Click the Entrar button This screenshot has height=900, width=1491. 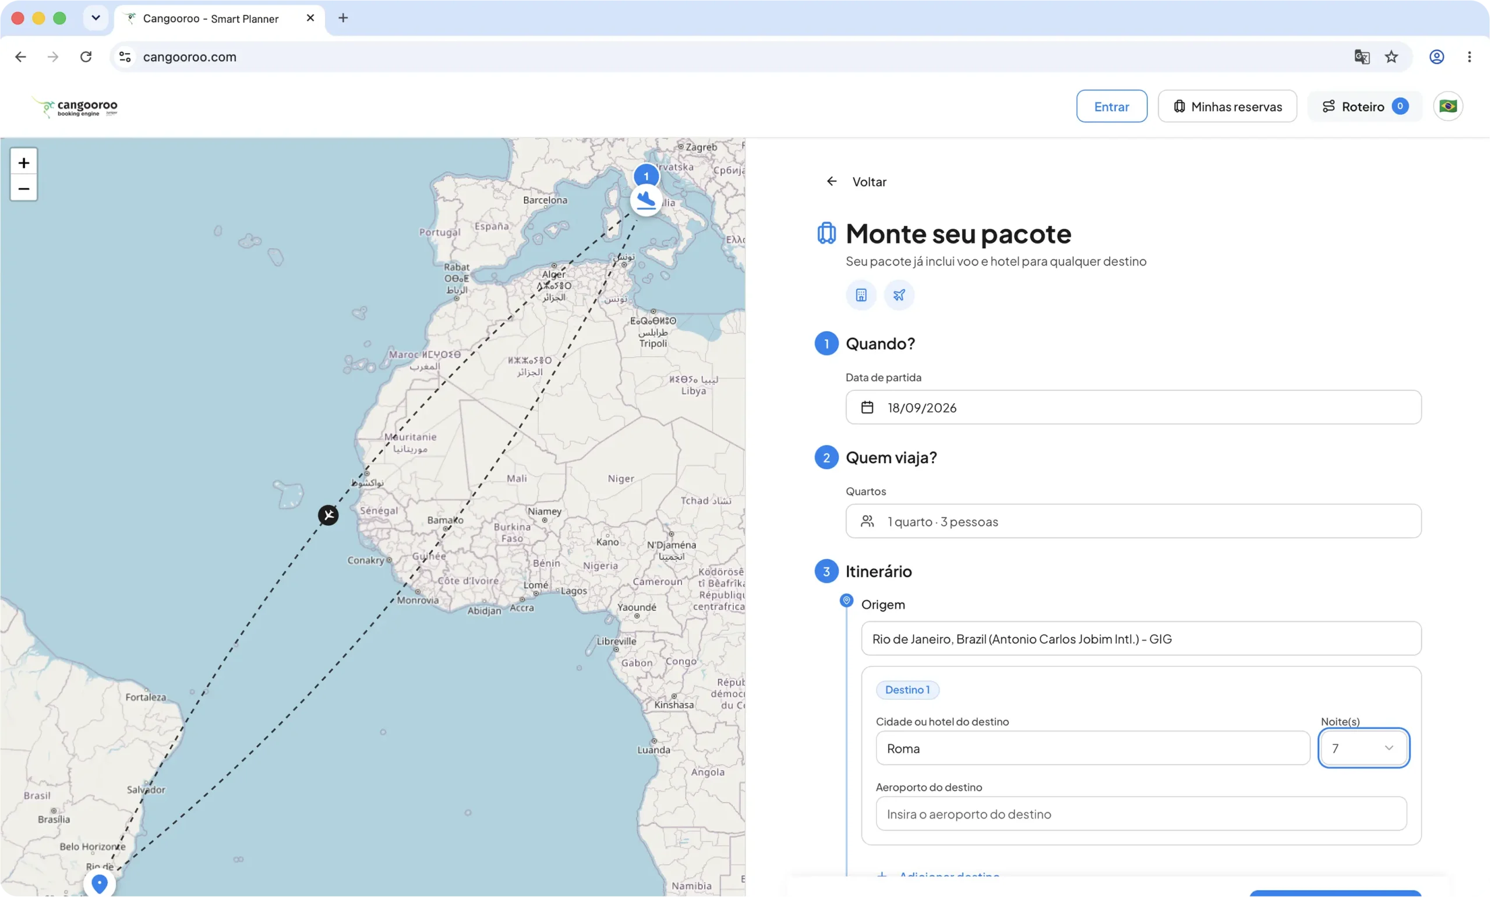[1112, 107]
